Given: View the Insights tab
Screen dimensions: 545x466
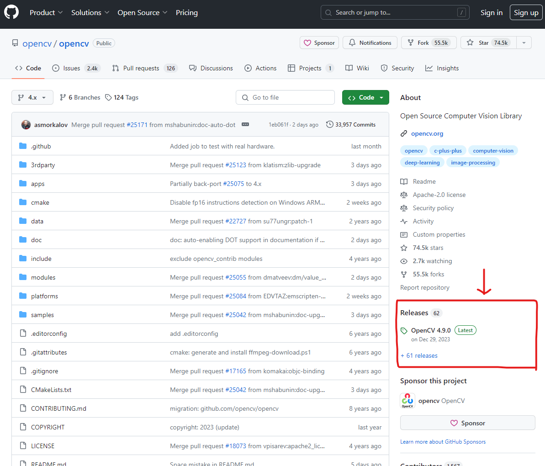Looking at the screenshot, I should click(442, 68).
